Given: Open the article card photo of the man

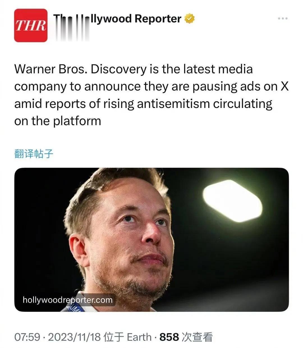Looking at the screenshot, I should click(x=151, y=240).
